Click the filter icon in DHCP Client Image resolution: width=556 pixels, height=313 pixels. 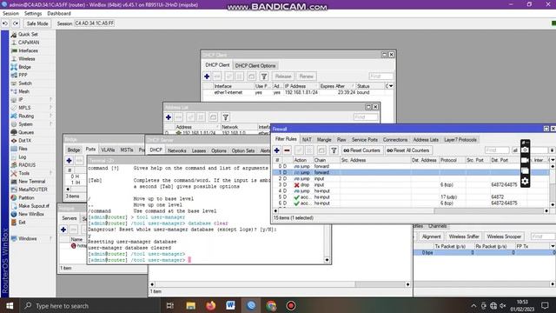click(x=264, y=77)
